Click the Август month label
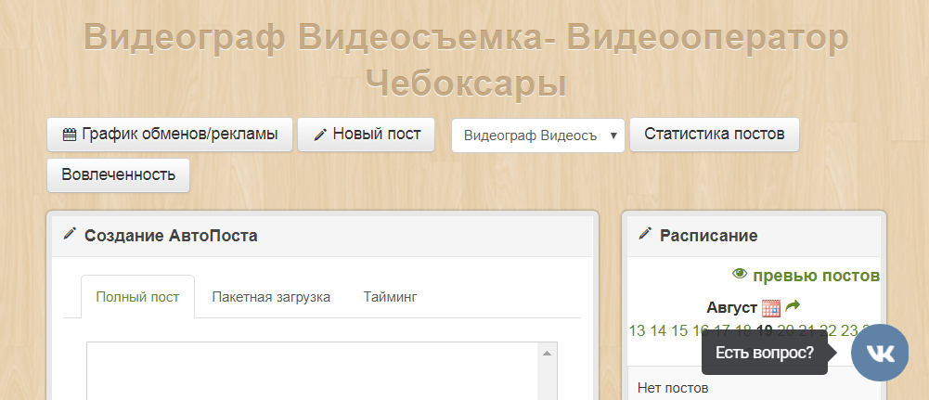This screenshot has width=929, height=400. point(731,308)
